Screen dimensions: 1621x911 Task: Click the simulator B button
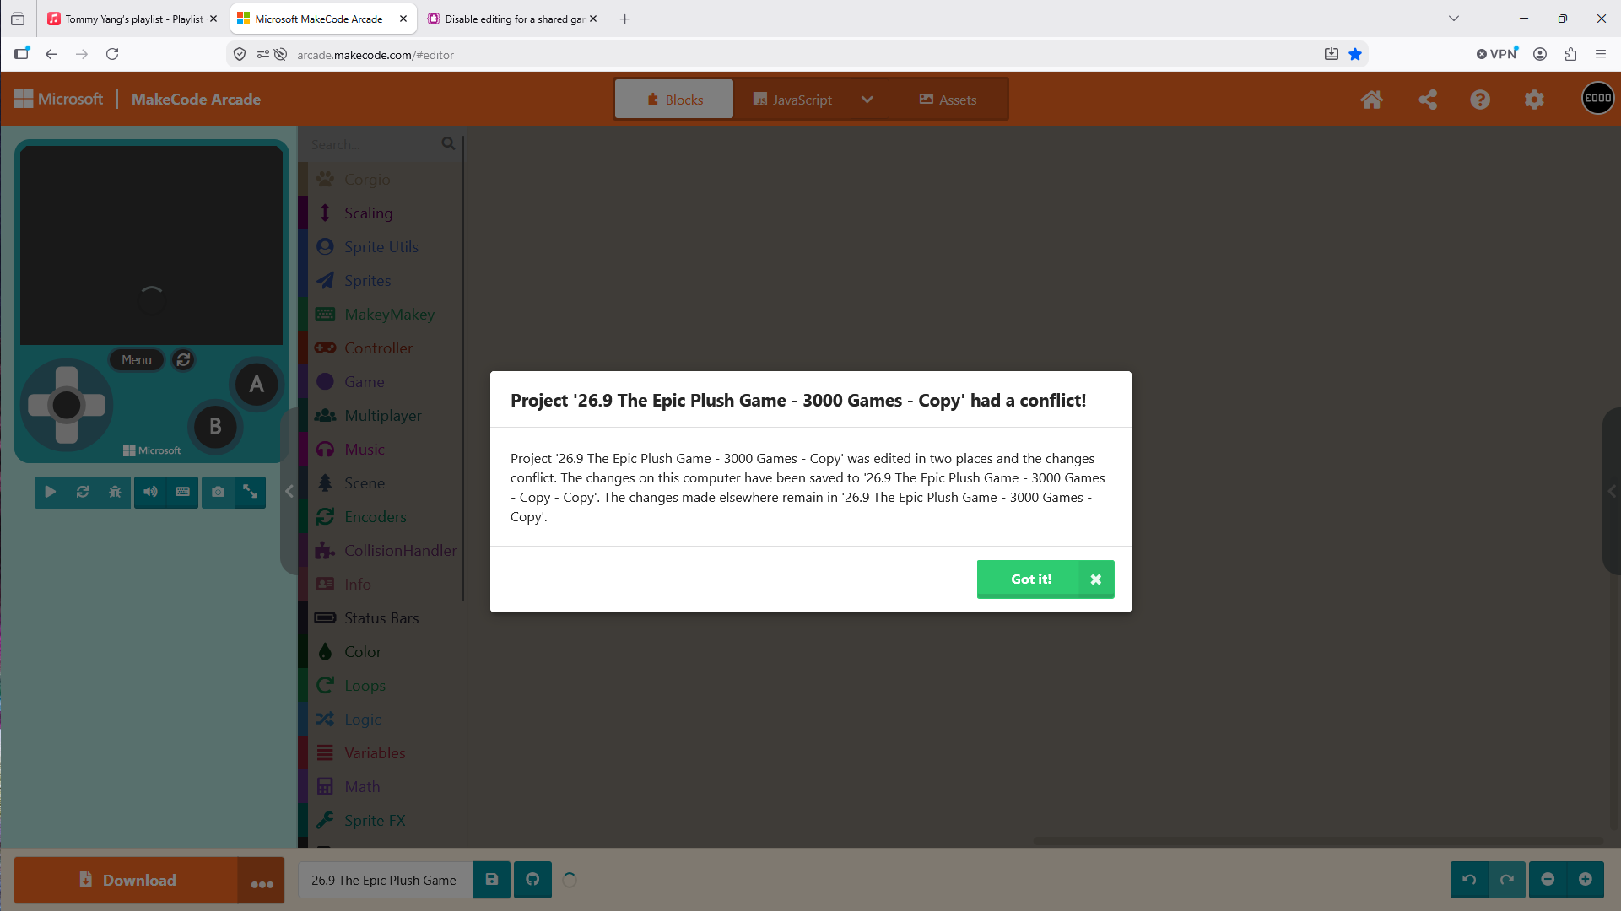[215, 427]
